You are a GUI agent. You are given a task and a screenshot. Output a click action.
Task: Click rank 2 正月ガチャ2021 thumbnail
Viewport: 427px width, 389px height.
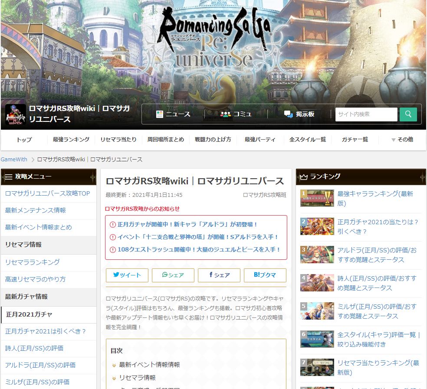click(x=317, y=226)
